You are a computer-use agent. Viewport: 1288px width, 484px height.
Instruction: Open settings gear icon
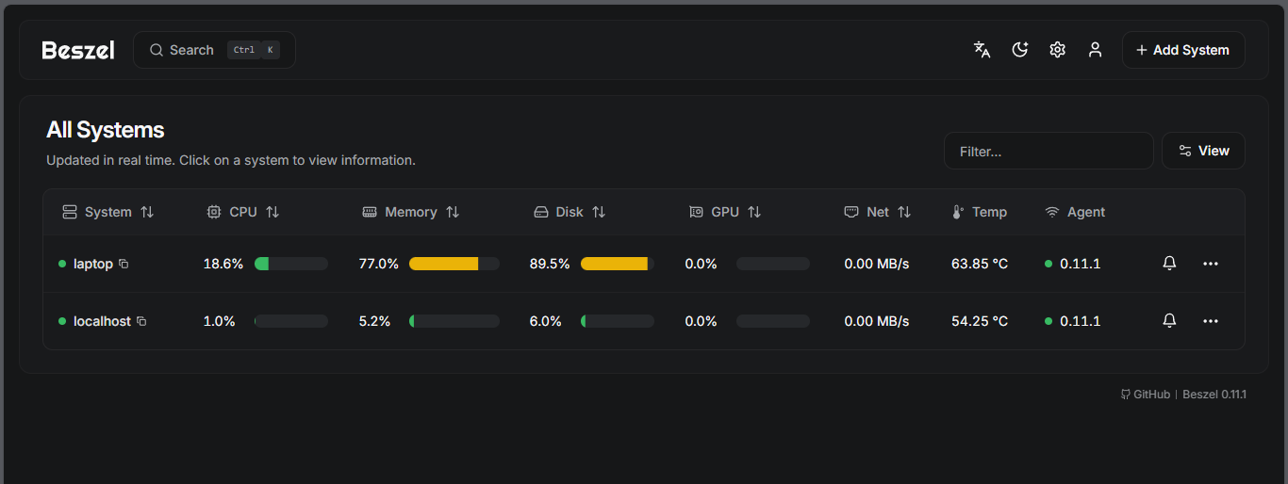coord(1057,50)
